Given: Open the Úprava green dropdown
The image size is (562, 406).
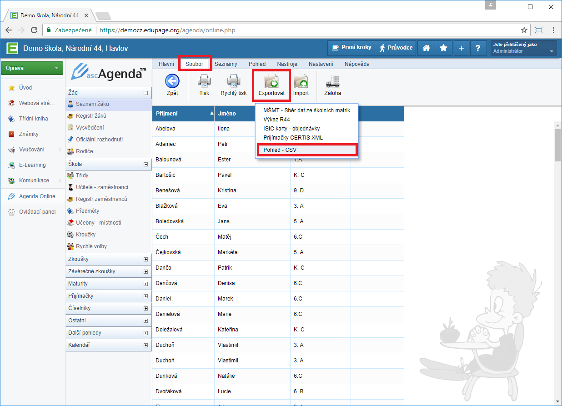Looking at the screenshot, I should pos(32,68).
